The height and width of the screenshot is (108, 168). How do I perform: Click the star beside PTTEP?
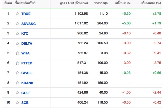(x=17, y=63)
